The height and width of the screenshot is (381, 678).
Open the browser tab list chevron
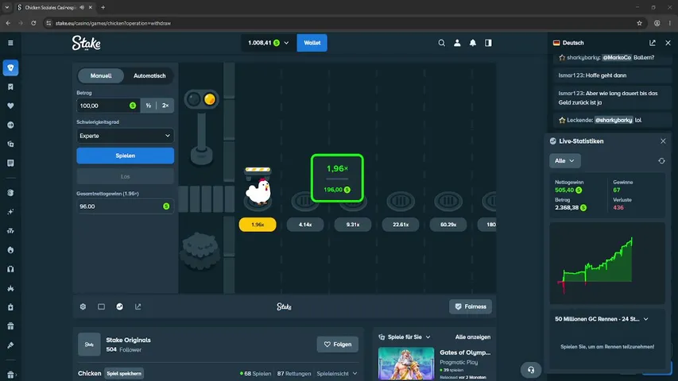click(x=7, y=7)
